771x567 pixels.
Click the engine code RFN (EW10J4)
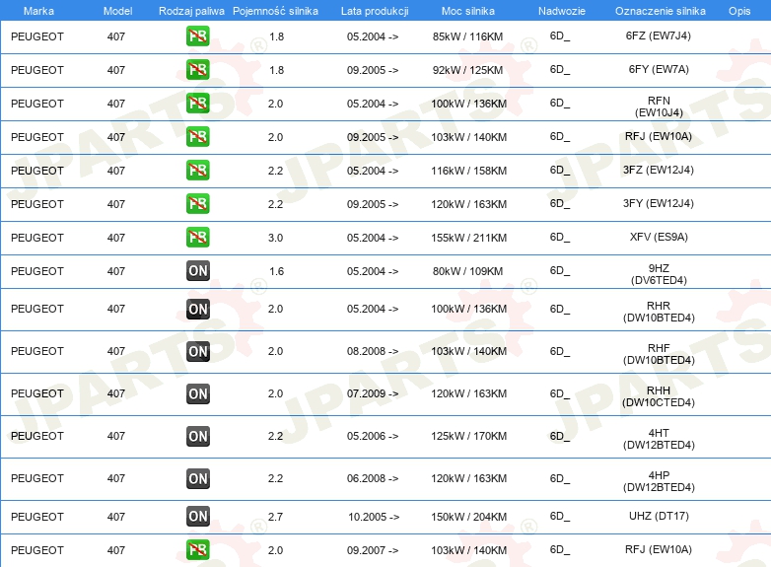click(659, 106)
